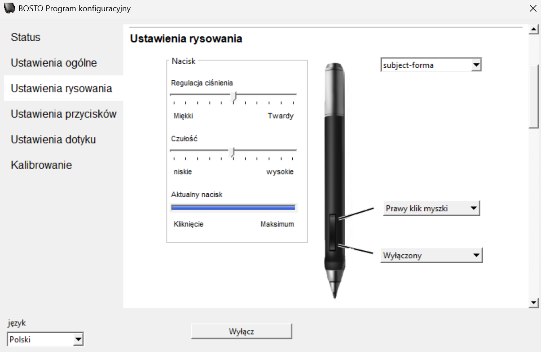Select Ustawienia rysowania in sidebar
The height and width of the screenshot is (352, 541).
(x=62, y=88)
